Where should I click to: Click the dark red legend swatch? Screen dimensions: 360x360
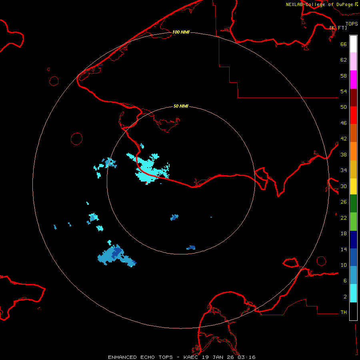[x=353, y=97]
